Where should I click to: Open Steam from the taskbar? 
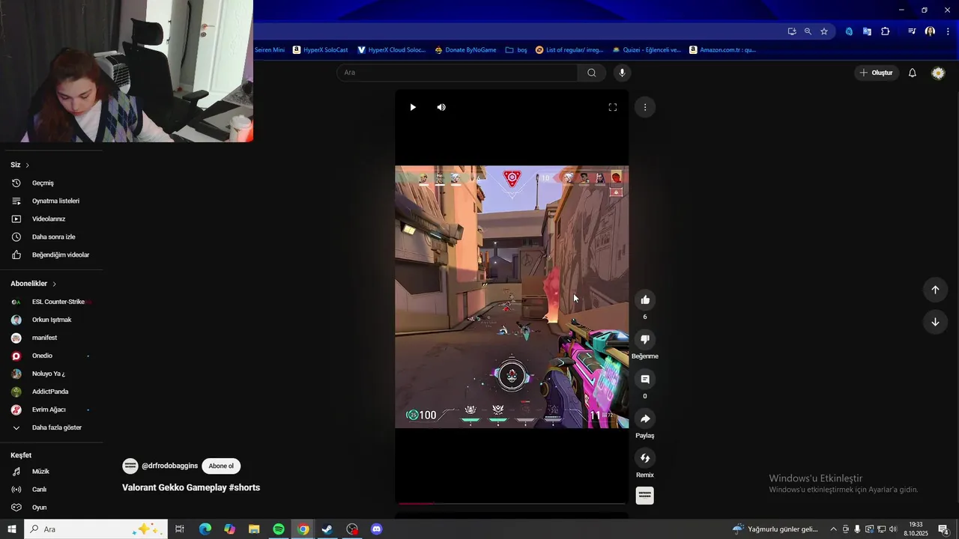coord(327,529)
